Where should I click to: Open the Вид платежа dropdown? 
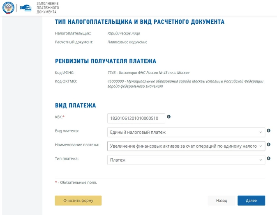(186, 132)
